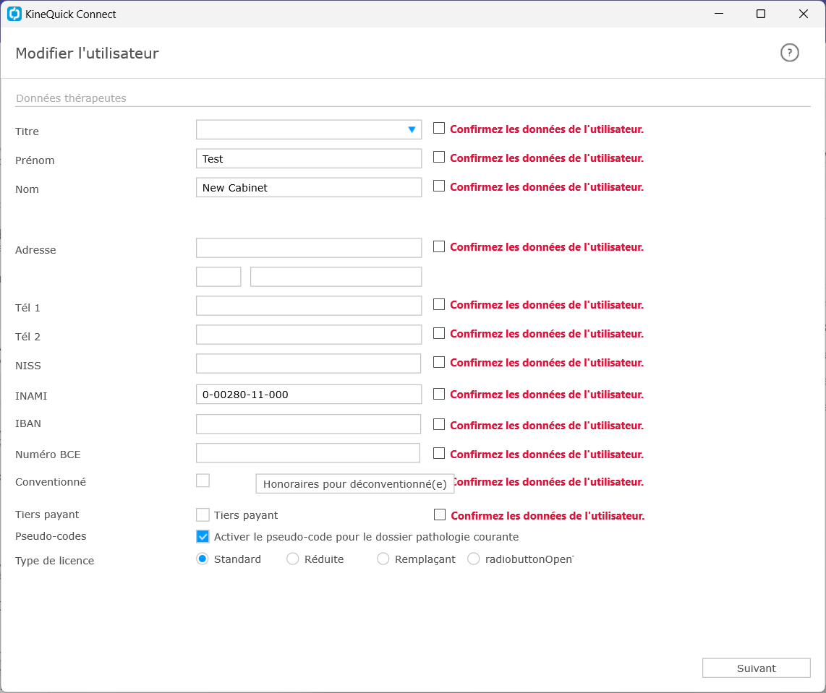Viewport: 826px width, 693px height.
Task: Tick the confirmation checkbox for NISS
Action: (439, 362)
